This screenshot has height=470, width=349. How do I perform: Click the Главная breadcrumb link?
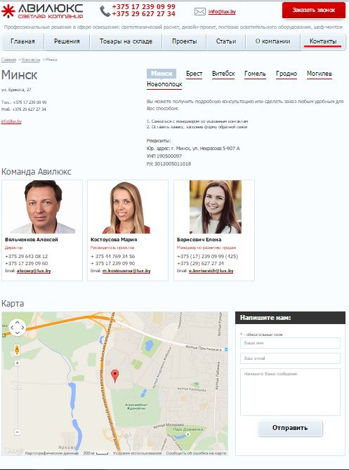pos(8,60)
